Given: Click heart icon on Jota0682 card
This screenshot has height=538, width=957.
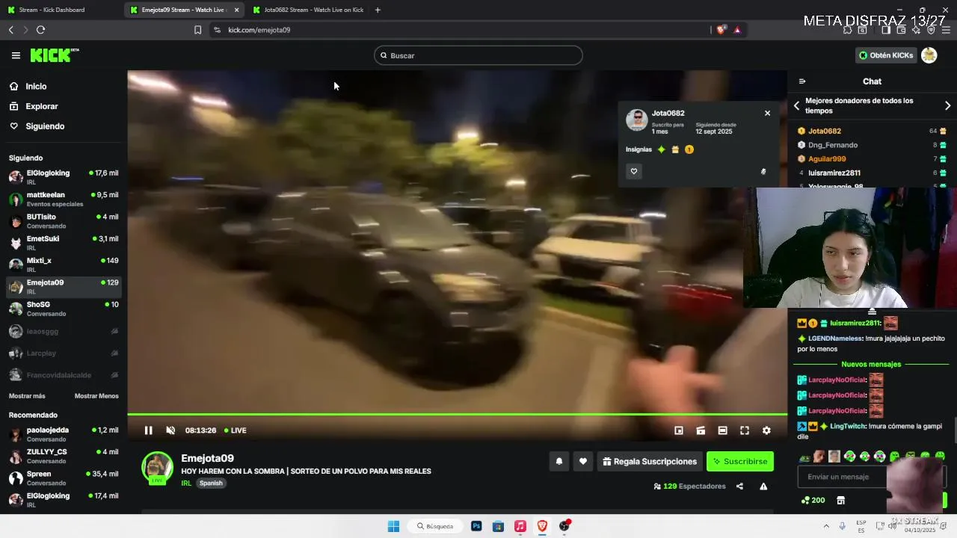Looking at the screenshot, I should [634, 171].
